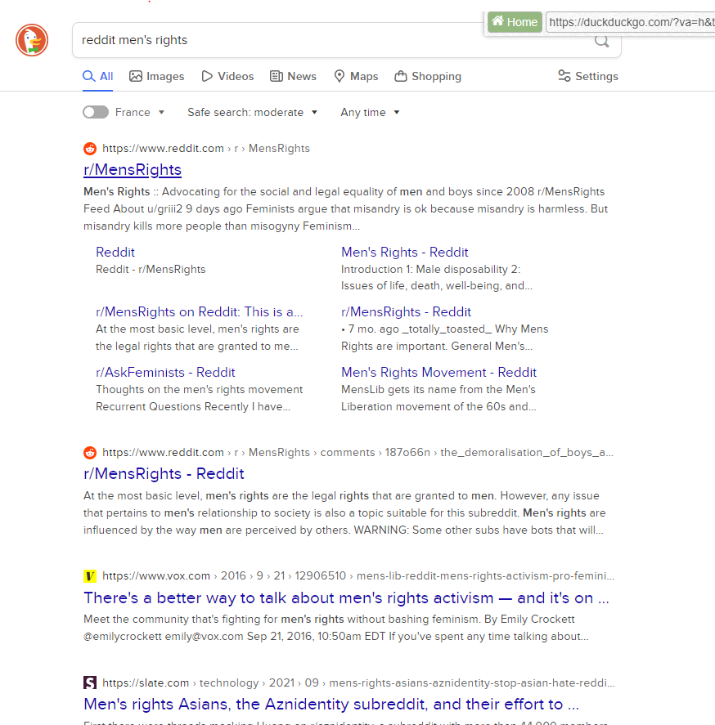Expand the France region dropdown
Viewport: 715px width, 725px height.
(140, 112)
